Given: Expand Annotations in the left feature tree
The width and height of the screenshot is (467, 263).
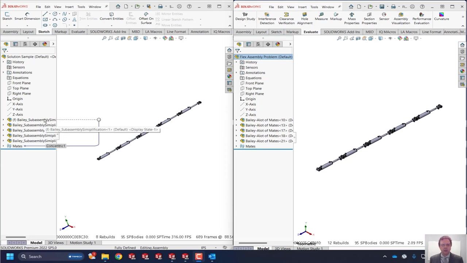Looking at the screenshot, I should coord(3,72).
